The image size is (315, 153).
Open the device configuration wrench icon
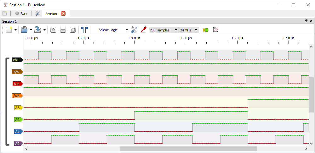tap(134, 30)
